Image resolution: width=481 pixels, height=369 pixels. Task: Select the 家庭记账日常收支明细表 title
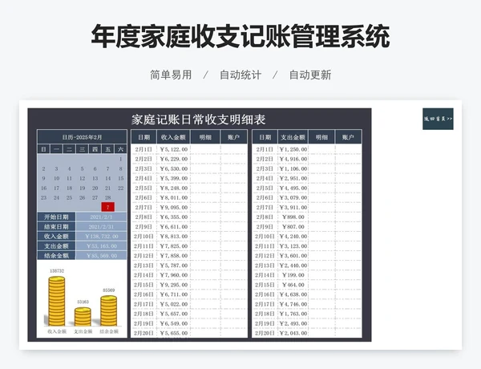pos(199,120)
